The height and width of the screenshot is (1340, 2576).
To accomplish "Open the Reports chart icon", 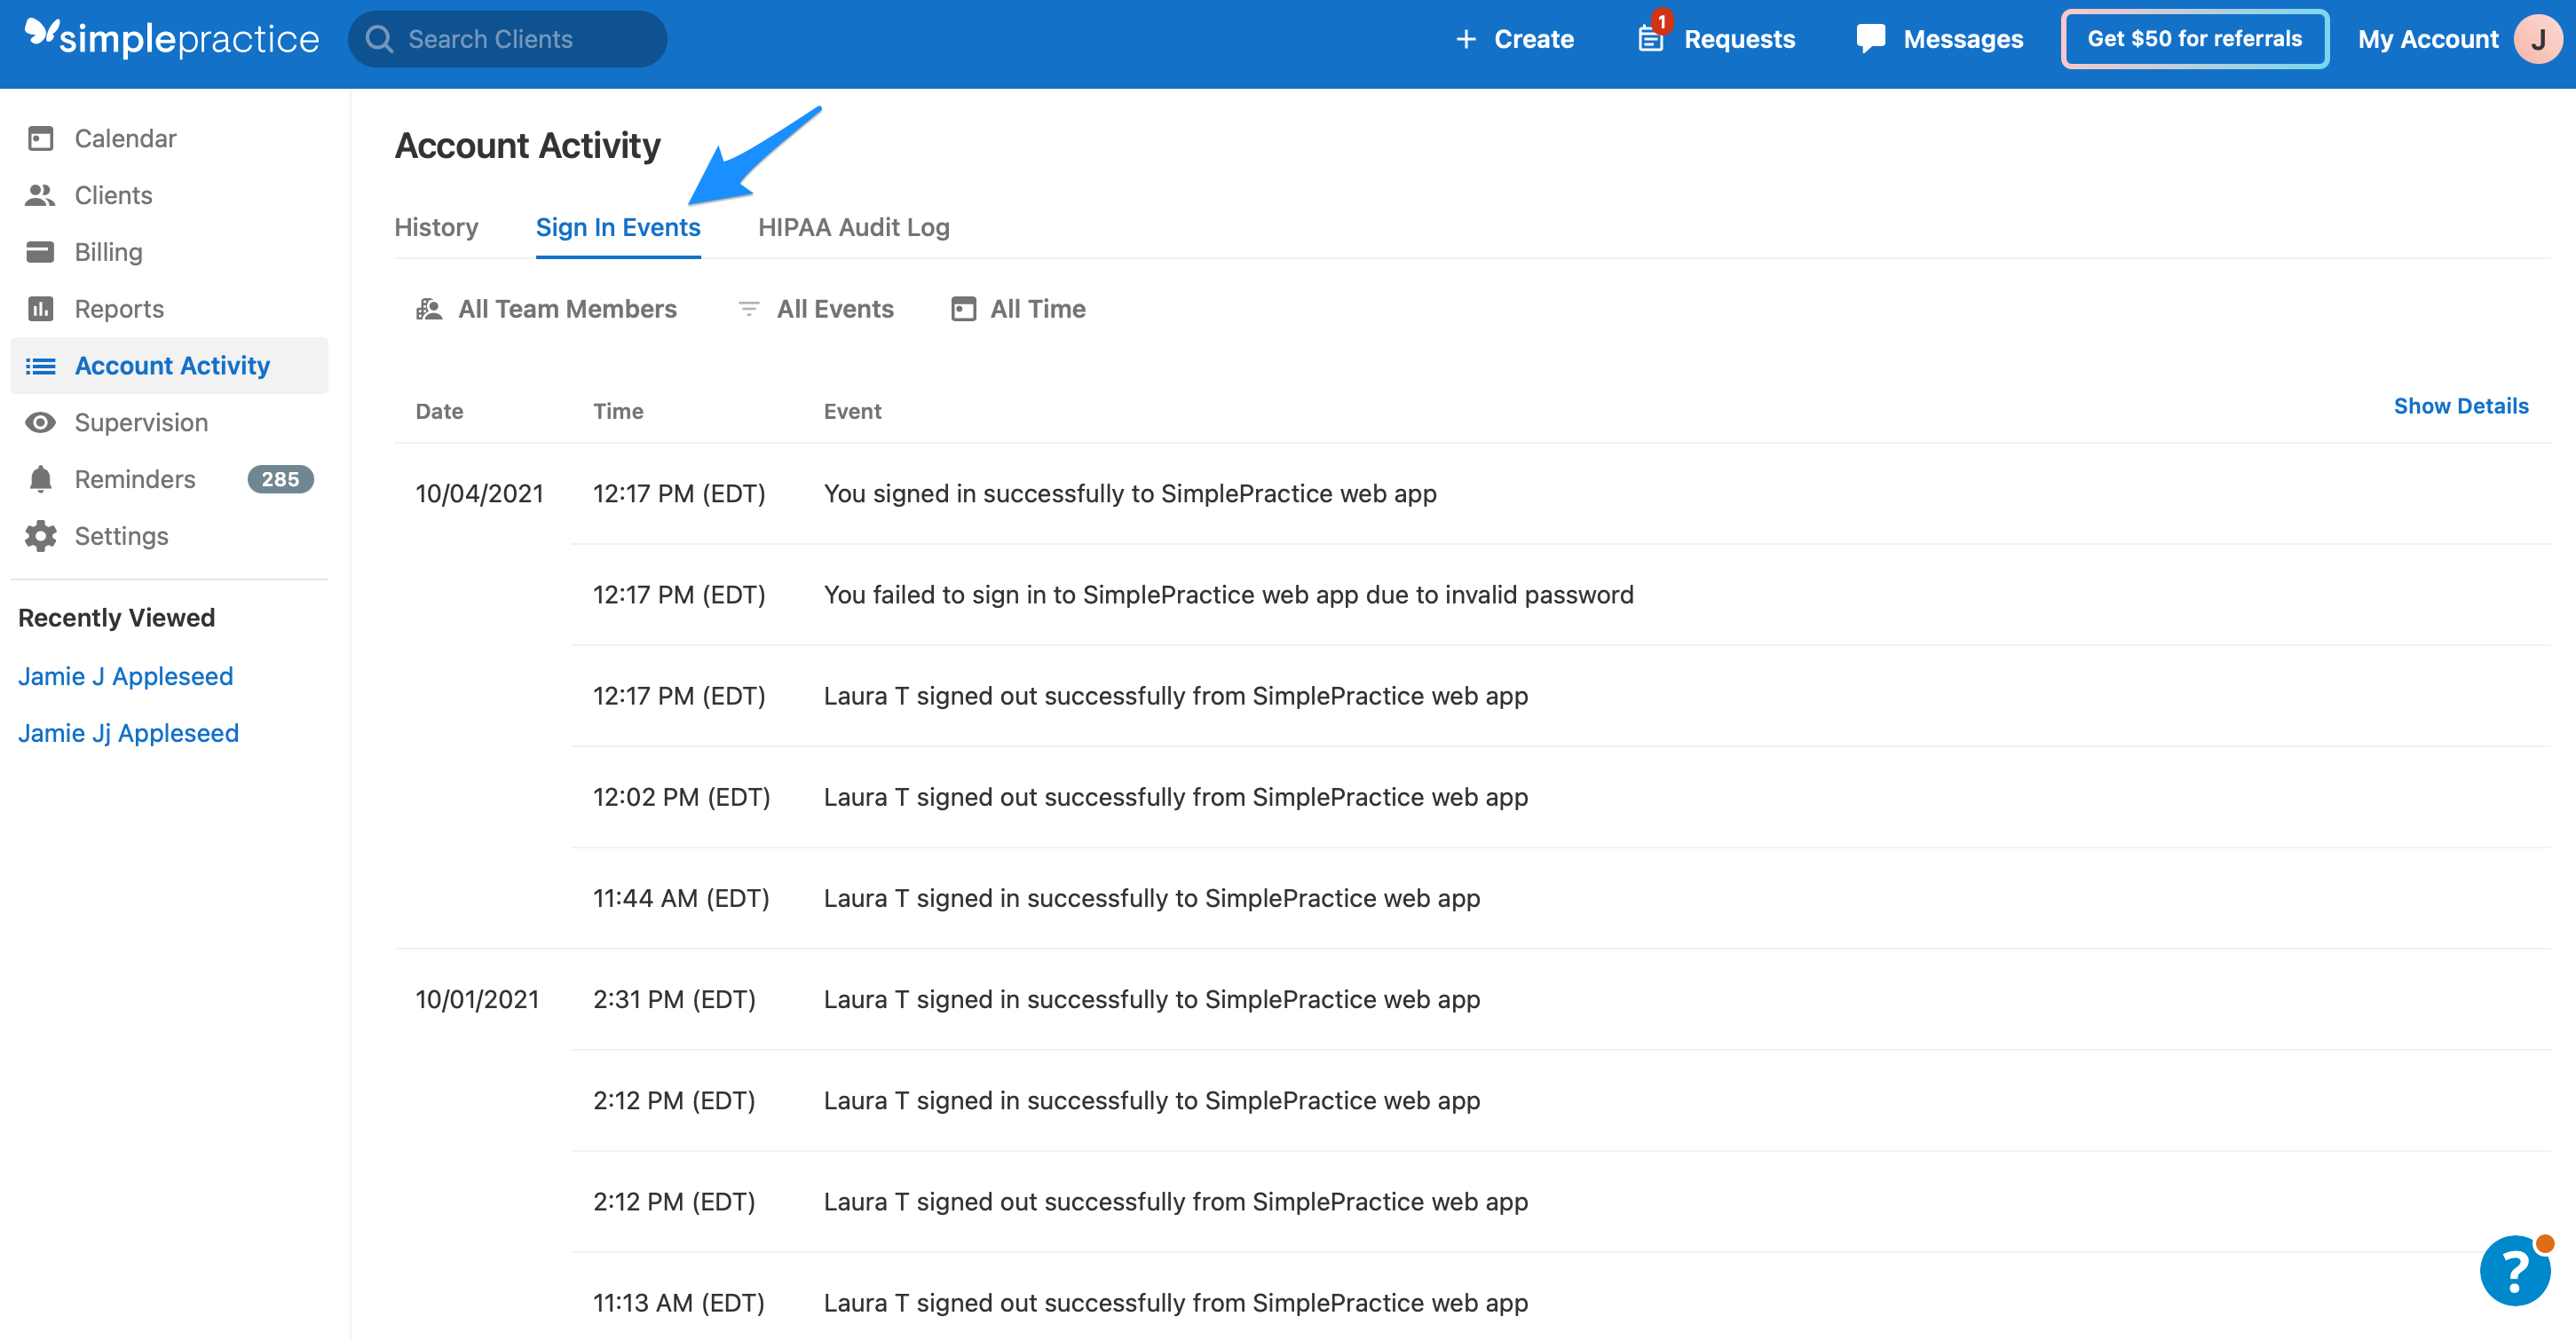I will click(x=41, y=309).
